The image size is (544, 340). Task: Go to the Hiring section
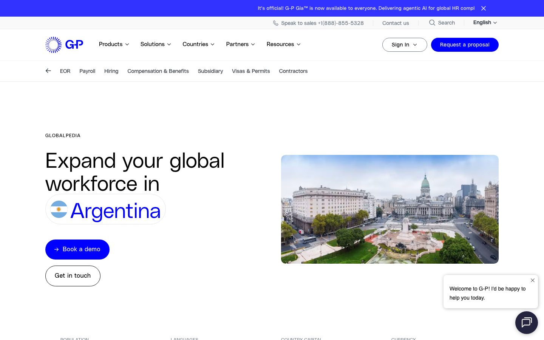(111, 71)
